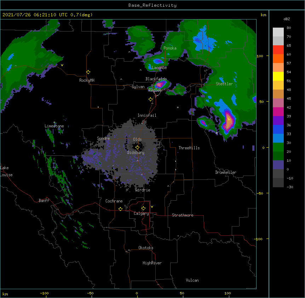The height and width of the screenshot is (298, 305).
Task: Click the 57 value on dBZ legend
Action: (x=289, y=63)
